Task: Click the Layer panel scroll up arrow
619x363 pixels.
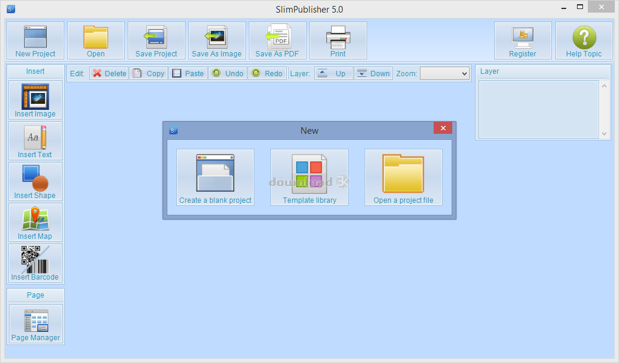Action: [605, 86]
